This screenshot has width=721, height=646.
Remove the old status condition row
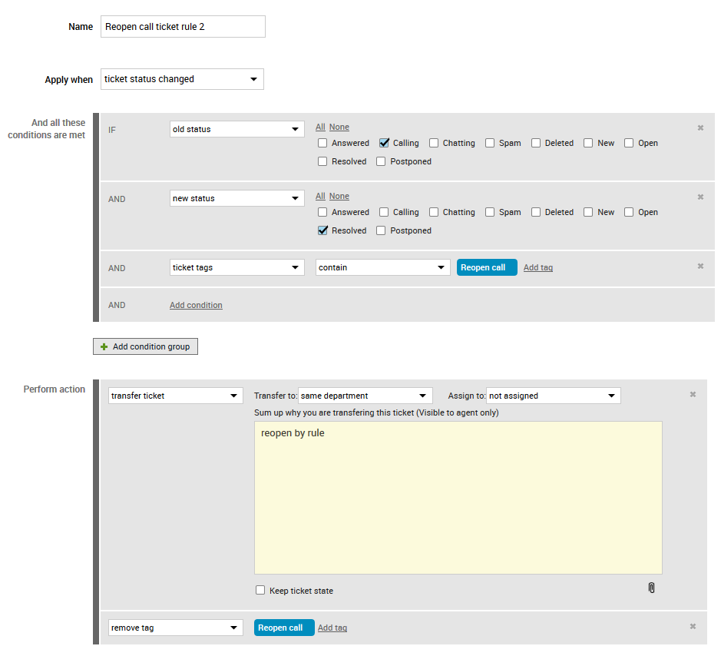700,128
